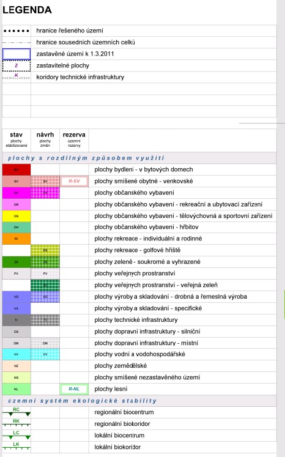Click the K koridory technické infrastruktury symbol
The image size is (285, 457).
coord(17,76)
